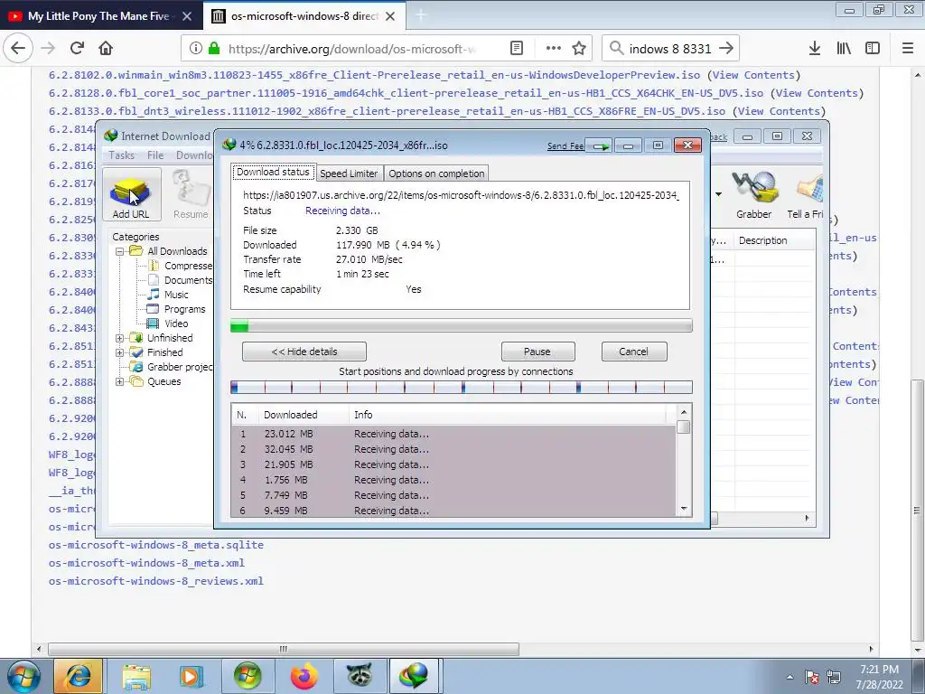
Task: Open os-microsoft-windows-8_meta.xml link
Action: click(146, 563)
